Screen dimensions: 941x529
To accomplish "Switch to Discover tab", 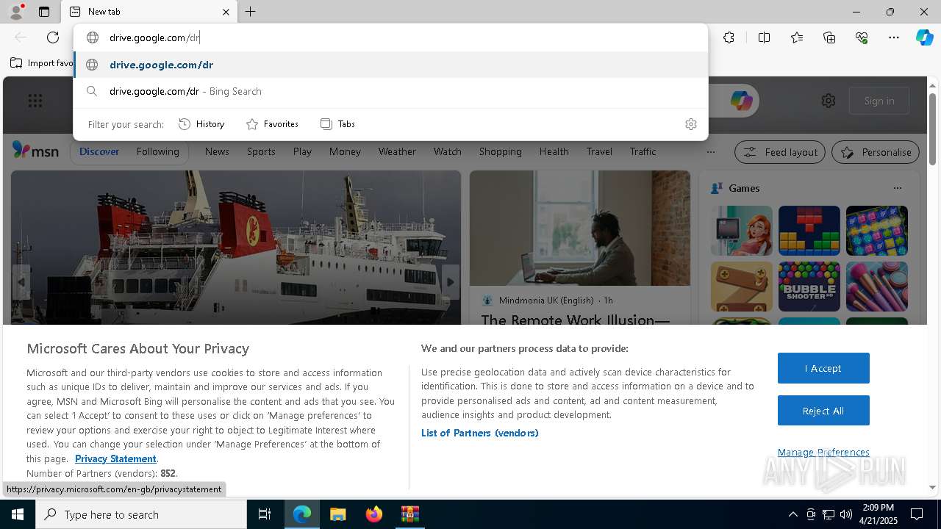I will [x=99, y=151].
